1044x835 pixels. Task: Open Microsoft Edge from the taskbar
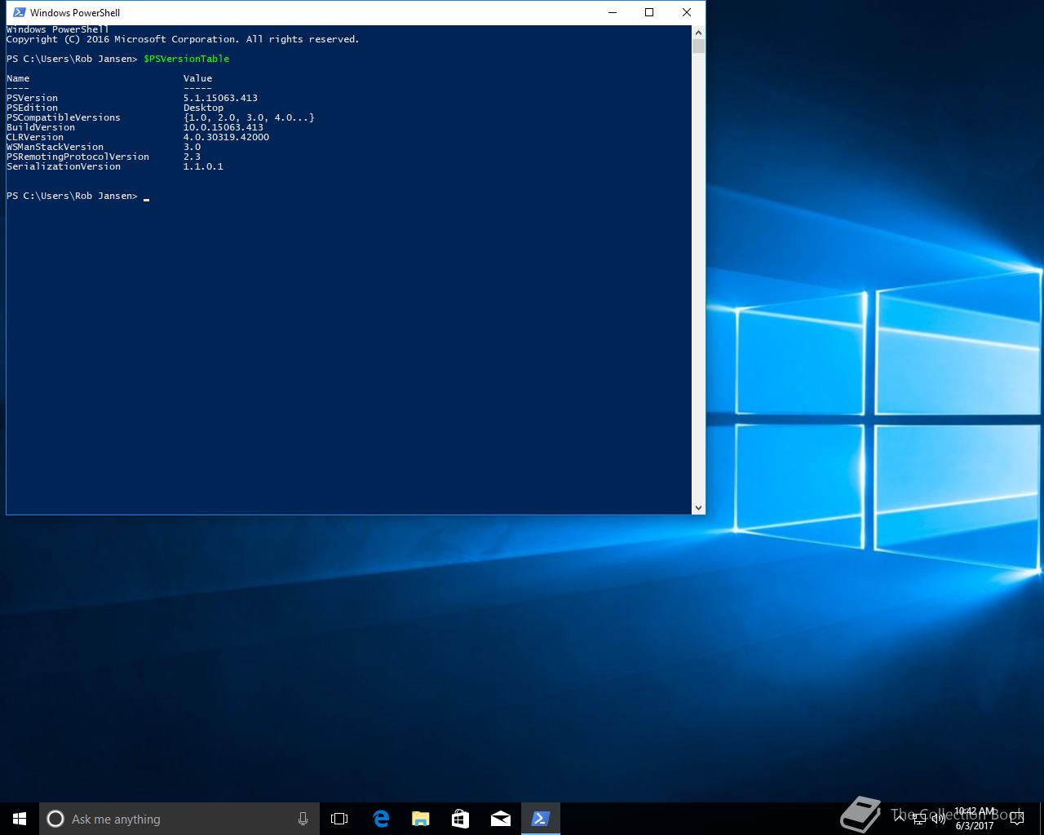click(x=380, y=819)
